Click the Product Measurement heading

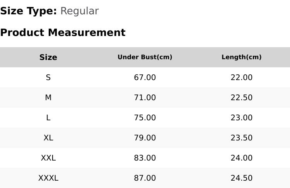[63, 32]
